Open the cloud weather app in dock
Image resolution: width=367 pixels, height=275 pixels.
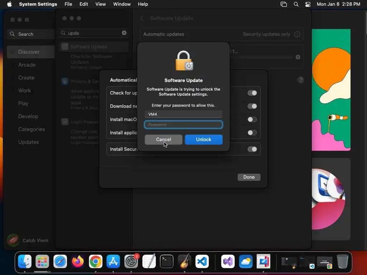246,261
